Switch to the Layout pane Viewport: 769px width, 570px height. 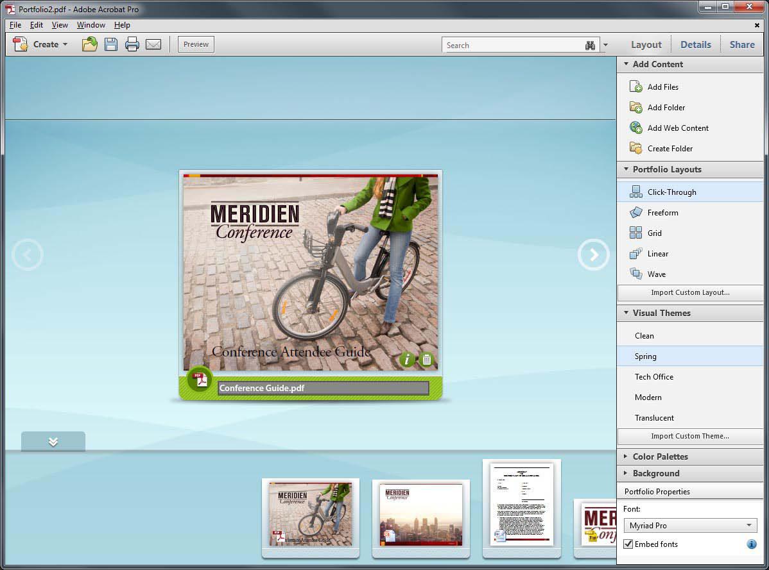click(646, 45)
